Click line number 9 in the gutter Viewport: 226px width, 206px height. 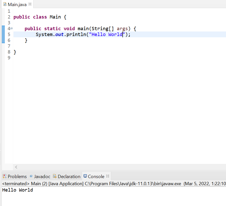[x=9, y=58]
